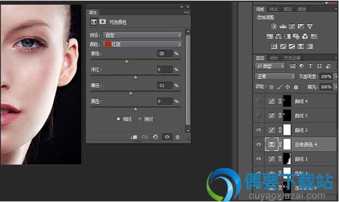339x202 pixels.
Task: Add a Vibrance adjustment (triangle icon)
Action: click(310, 26)
